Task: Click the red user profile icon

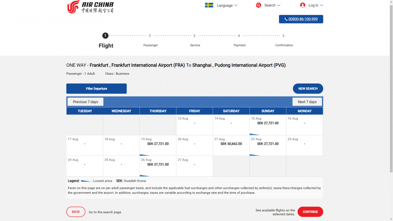Action: [303, 5]
